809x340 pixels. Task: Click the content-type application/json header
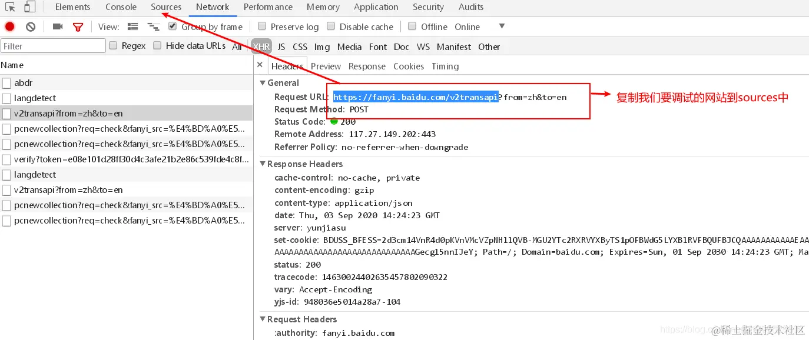[343, 203]
